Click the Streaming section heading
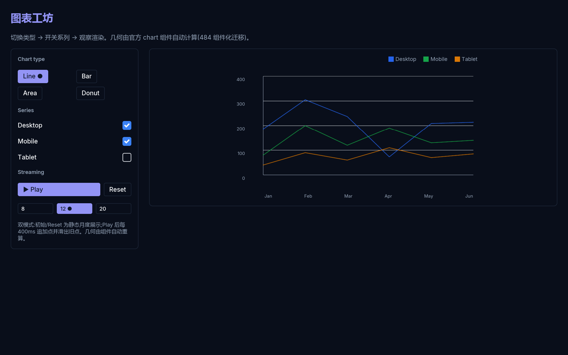 coord(31,172)
